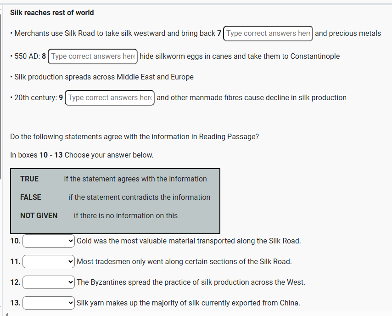This screenshot has width=392, height=316.
Task: Click the statement about gold on Silk Road
Action: coord(189,241)
